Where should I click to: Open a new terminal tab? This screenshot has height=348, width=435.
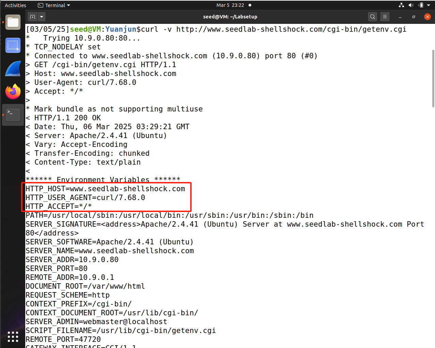pos(33,17)
